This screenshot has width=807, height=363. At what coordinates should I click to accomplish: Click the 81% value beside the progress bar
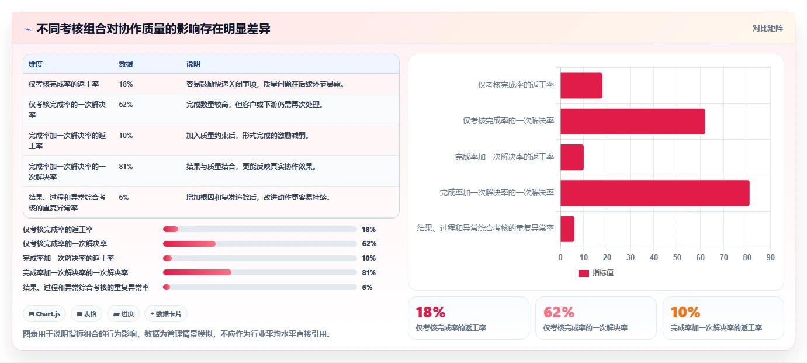tap(369, 273)
